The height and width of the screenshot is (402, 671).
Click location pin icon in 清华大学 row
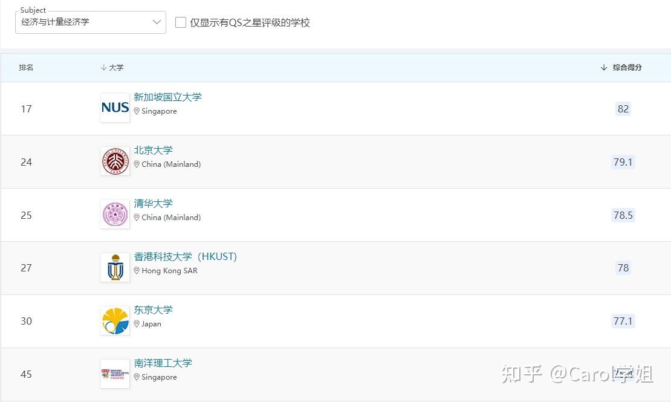(137, 217)
